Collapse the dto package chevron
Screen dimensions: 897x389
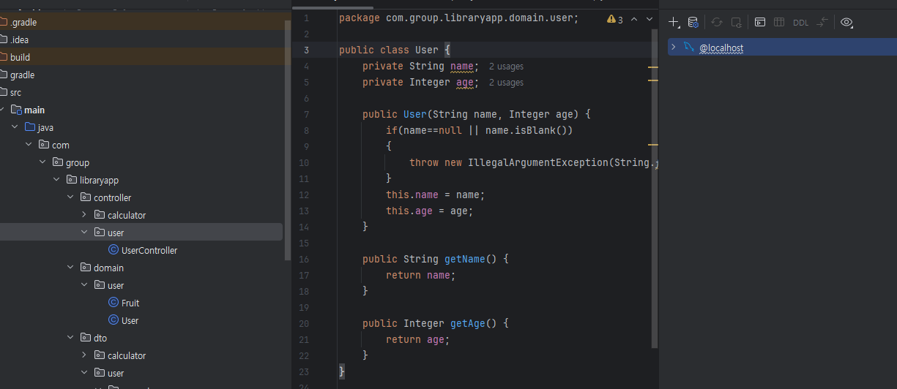coord(71,338)
